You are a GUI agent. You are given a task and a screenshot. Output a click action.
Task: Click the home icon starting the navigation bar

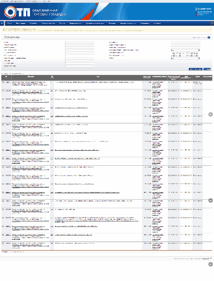coord(2,23)
